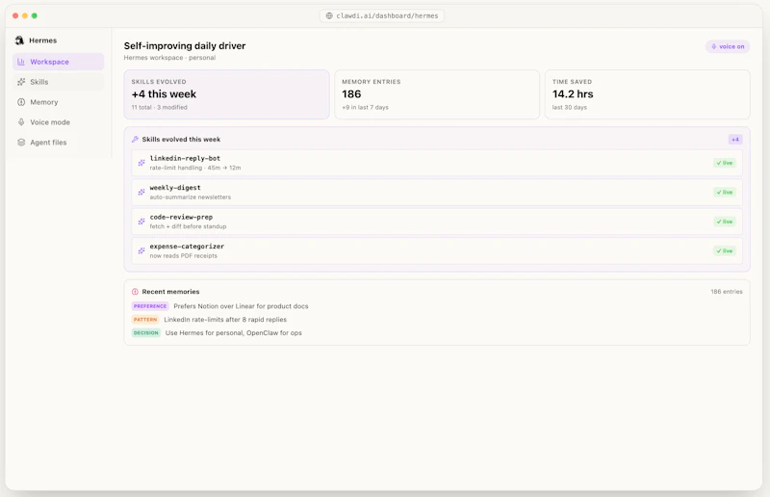Click the microphone icon in voice on pill
Image resolution: width=770 pixels, height=497 pixels.
pos(714,46)
